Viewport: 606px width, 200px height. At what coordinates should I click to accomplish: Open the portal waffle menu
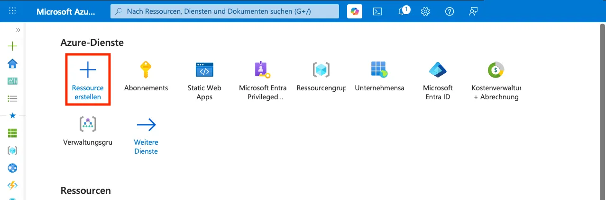(x=13, y=11)
